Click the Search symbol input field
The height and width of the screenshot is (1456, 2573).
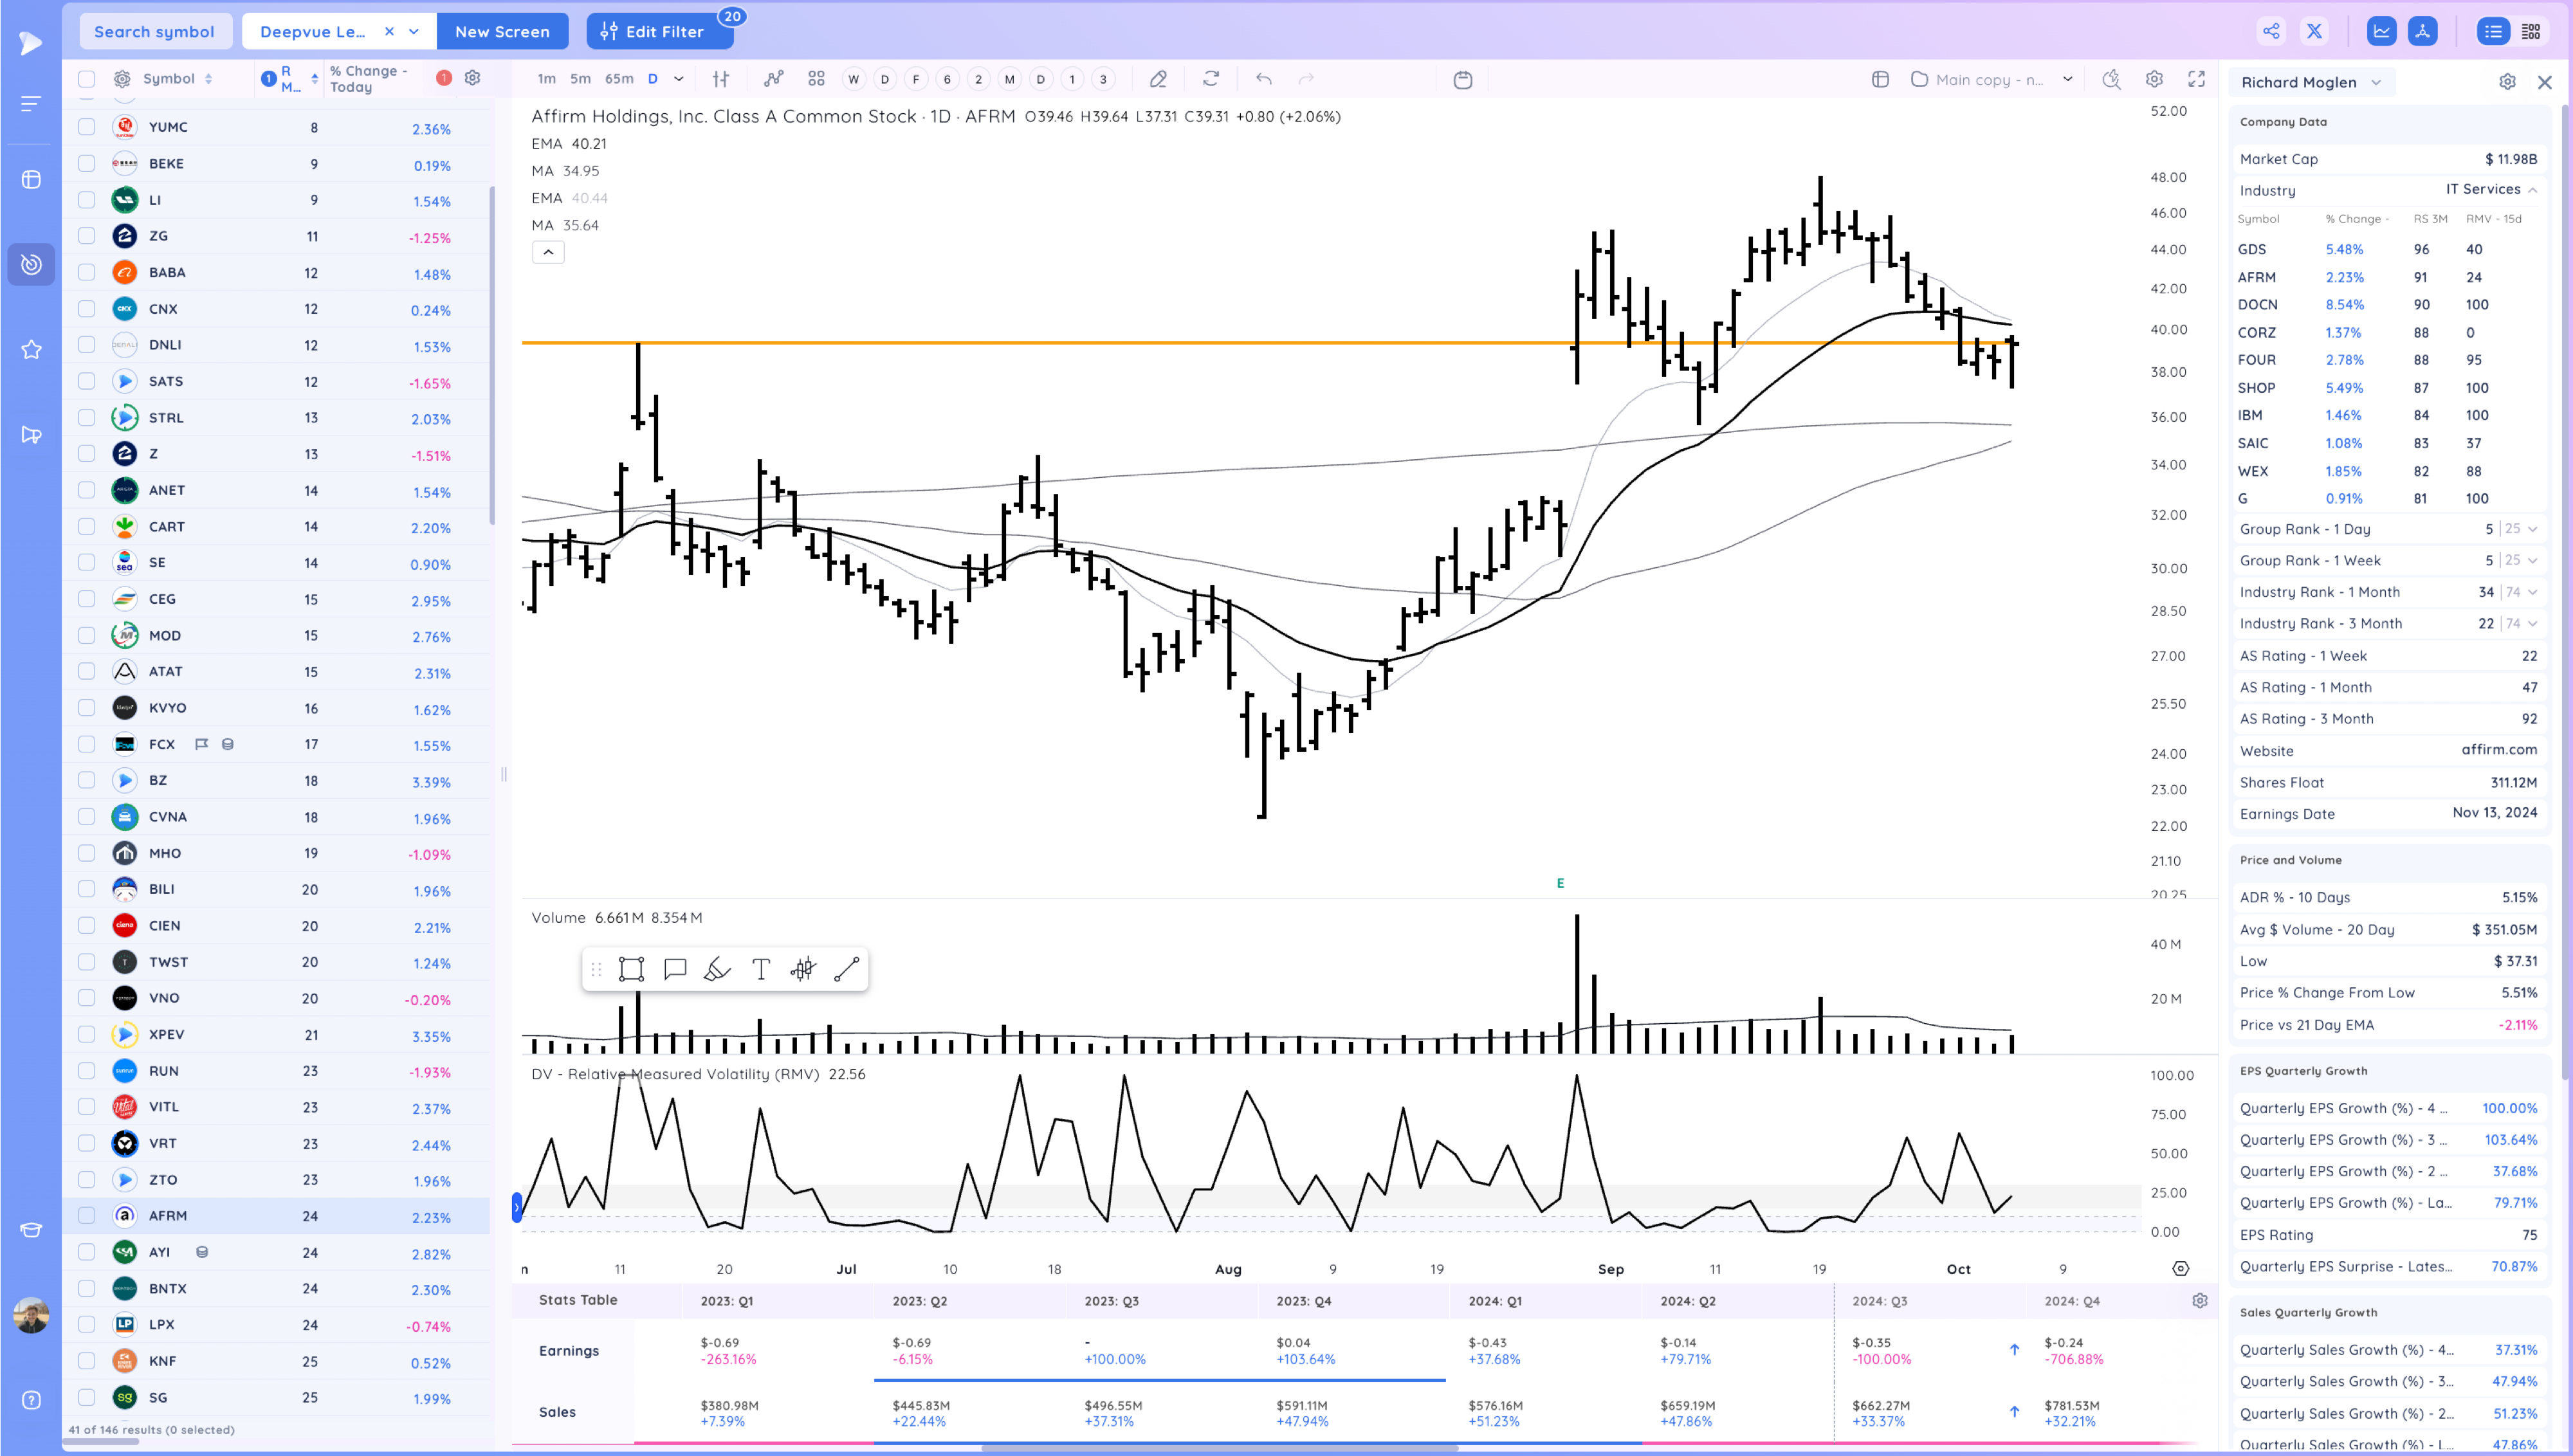tap(155, 31)
